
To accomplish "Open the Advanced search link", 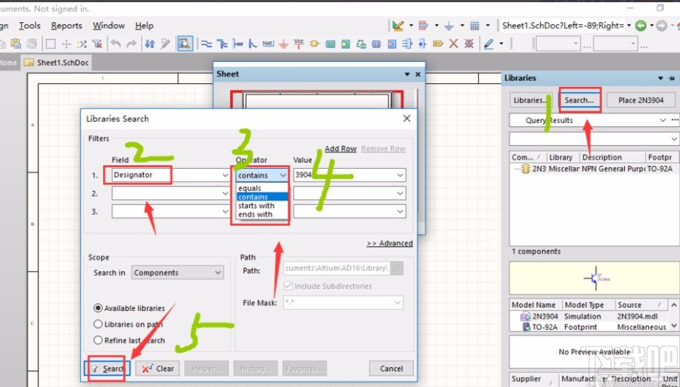I will (389, 243).
